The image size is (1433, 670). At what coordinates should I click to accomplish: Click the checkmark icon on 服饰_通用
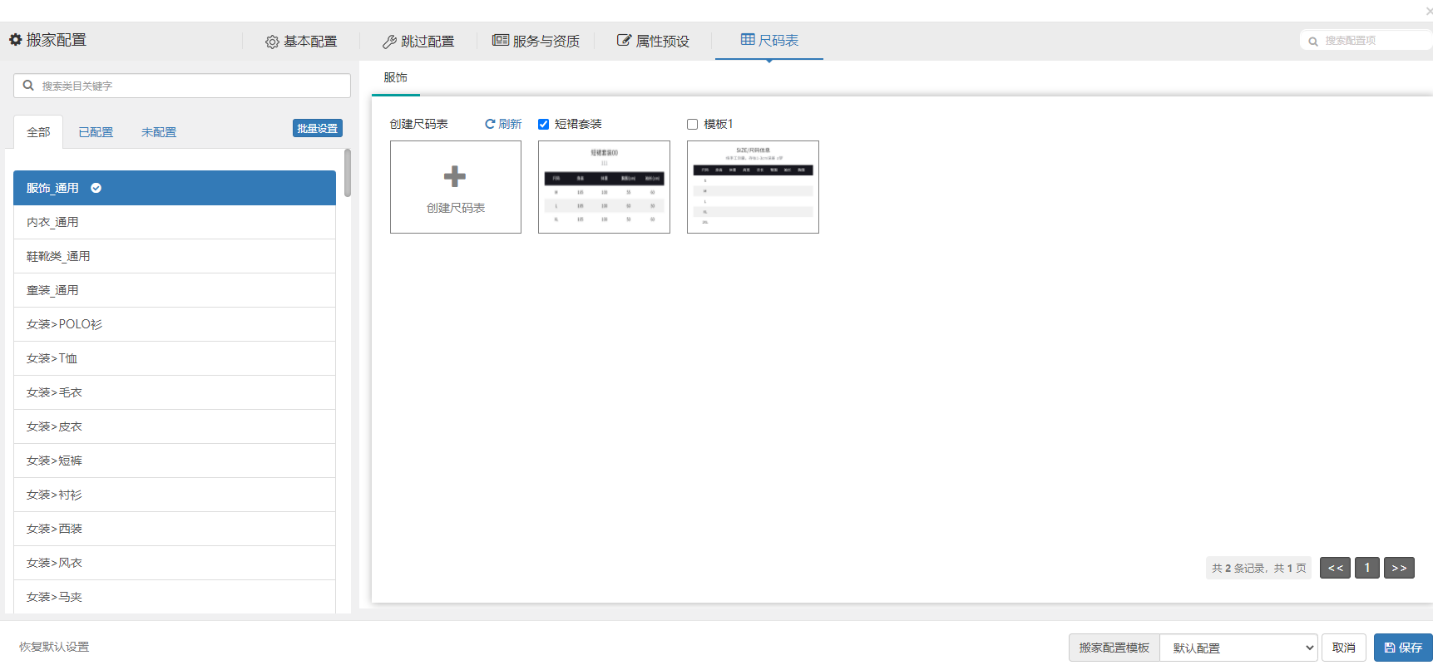pos(96,188)
